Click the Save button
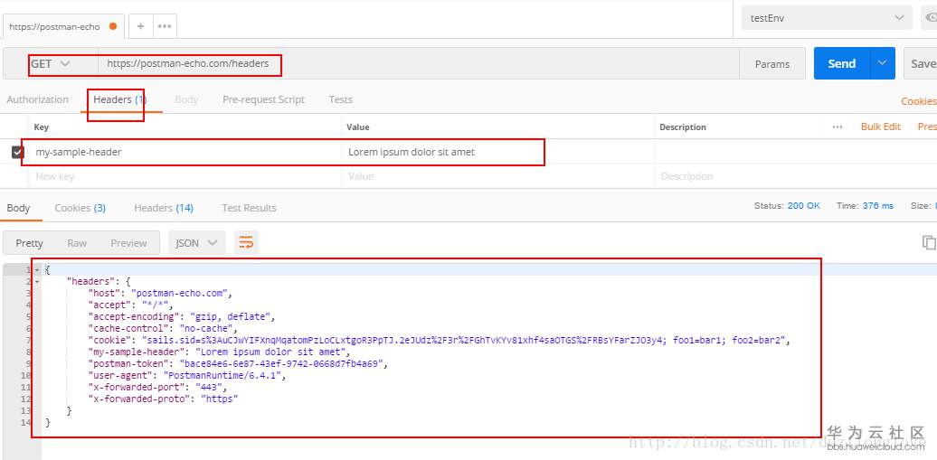This screenshot has height=460, width=937. [921, 63]
